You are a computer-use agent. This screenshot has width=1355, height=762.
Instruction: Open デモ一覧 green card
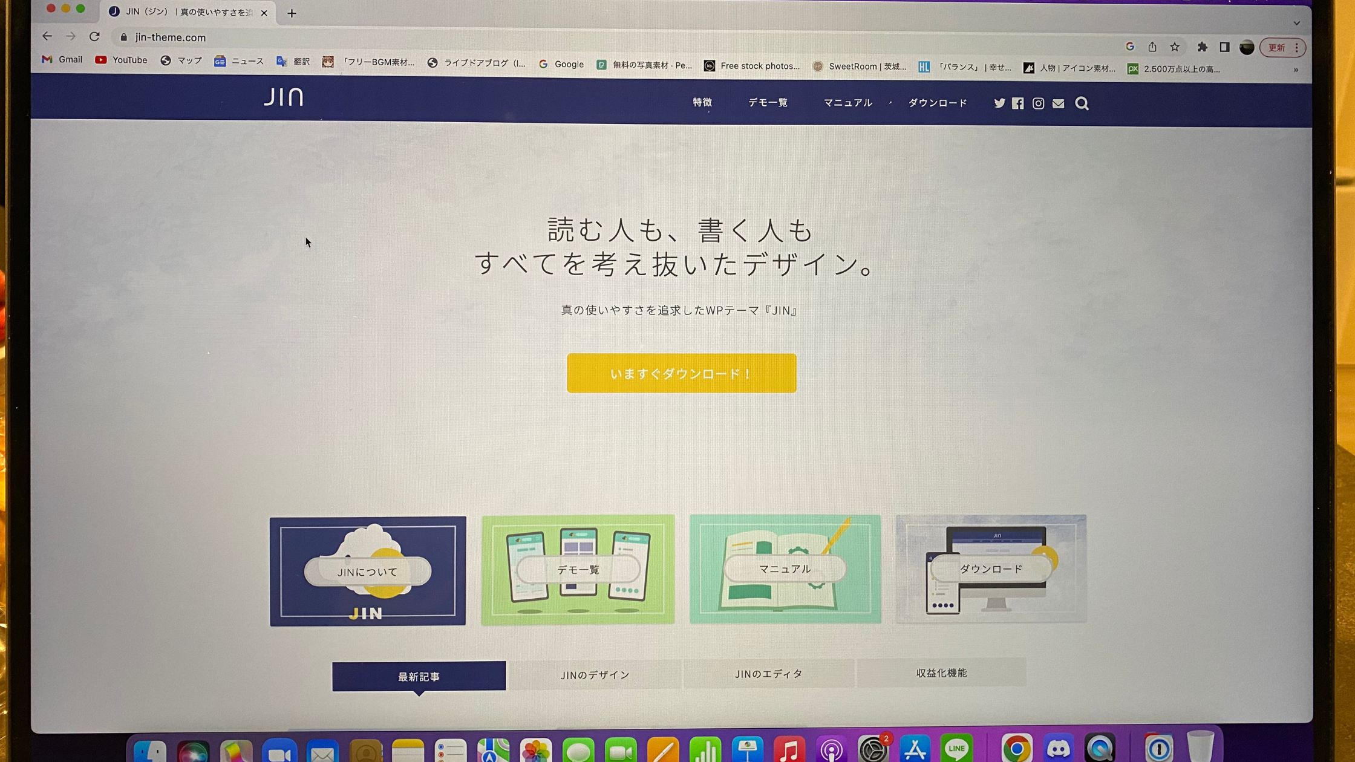point(578,570)
